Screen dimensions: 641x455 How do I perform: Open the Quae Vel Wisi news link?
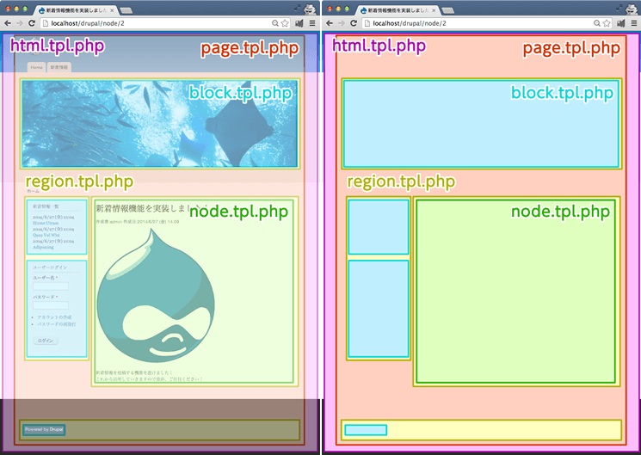[x=46, y=235]
